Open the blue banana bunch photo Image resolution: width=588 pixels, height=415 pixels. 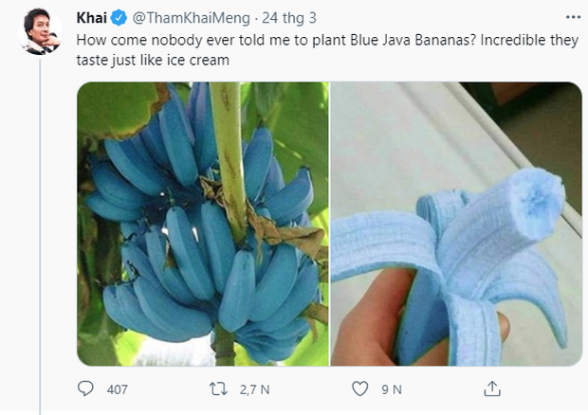[202, 224]
